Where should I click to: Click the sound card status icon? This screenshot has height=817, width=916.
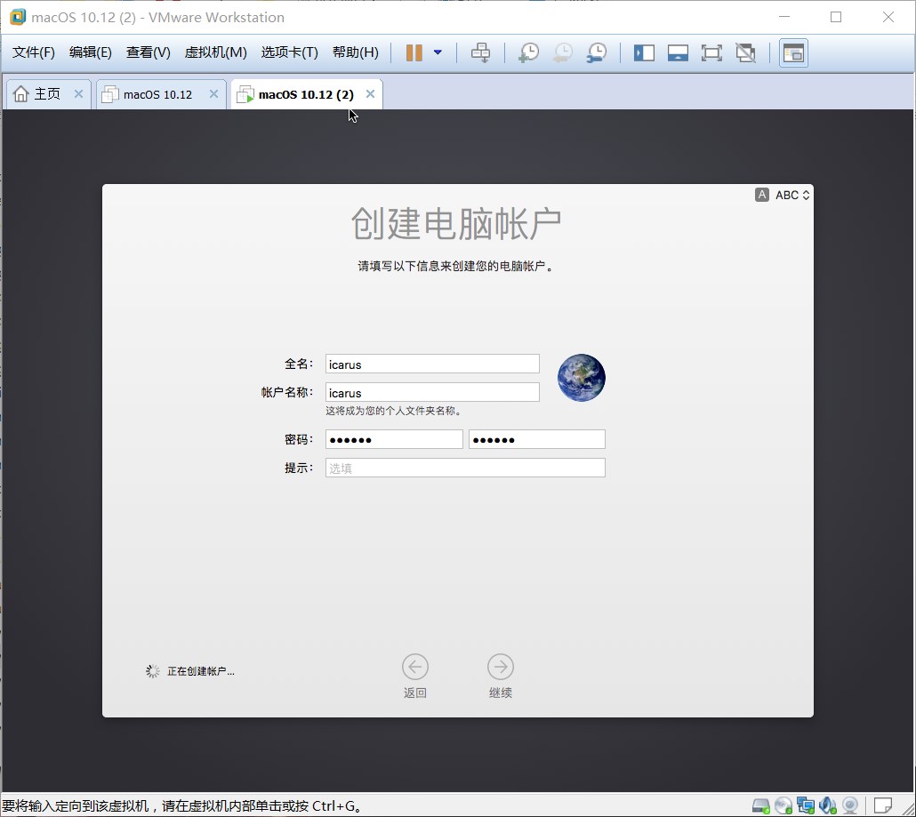[x=828, y=806]
